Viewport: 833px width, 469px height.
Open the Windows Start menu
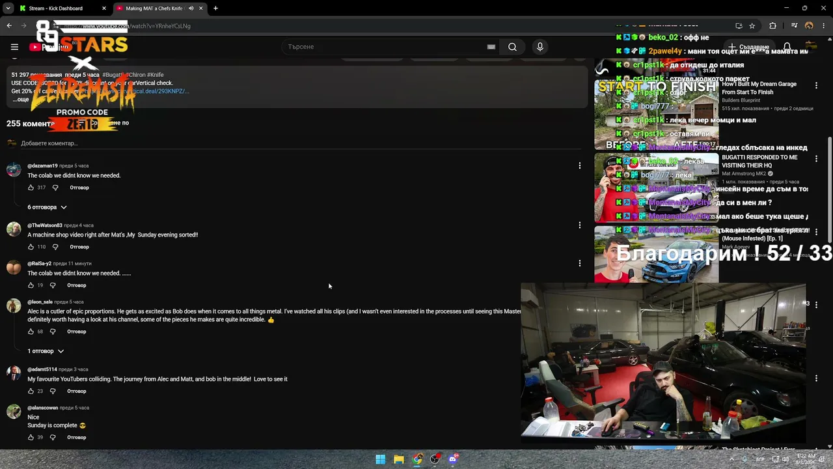point(381,459)
